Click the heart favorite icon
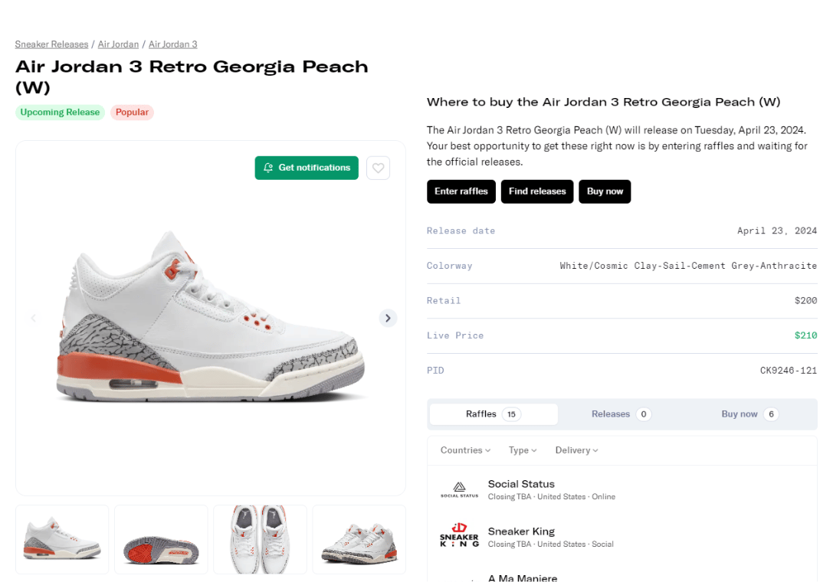This screenshot has width=820, height=582. pos(379,168)
